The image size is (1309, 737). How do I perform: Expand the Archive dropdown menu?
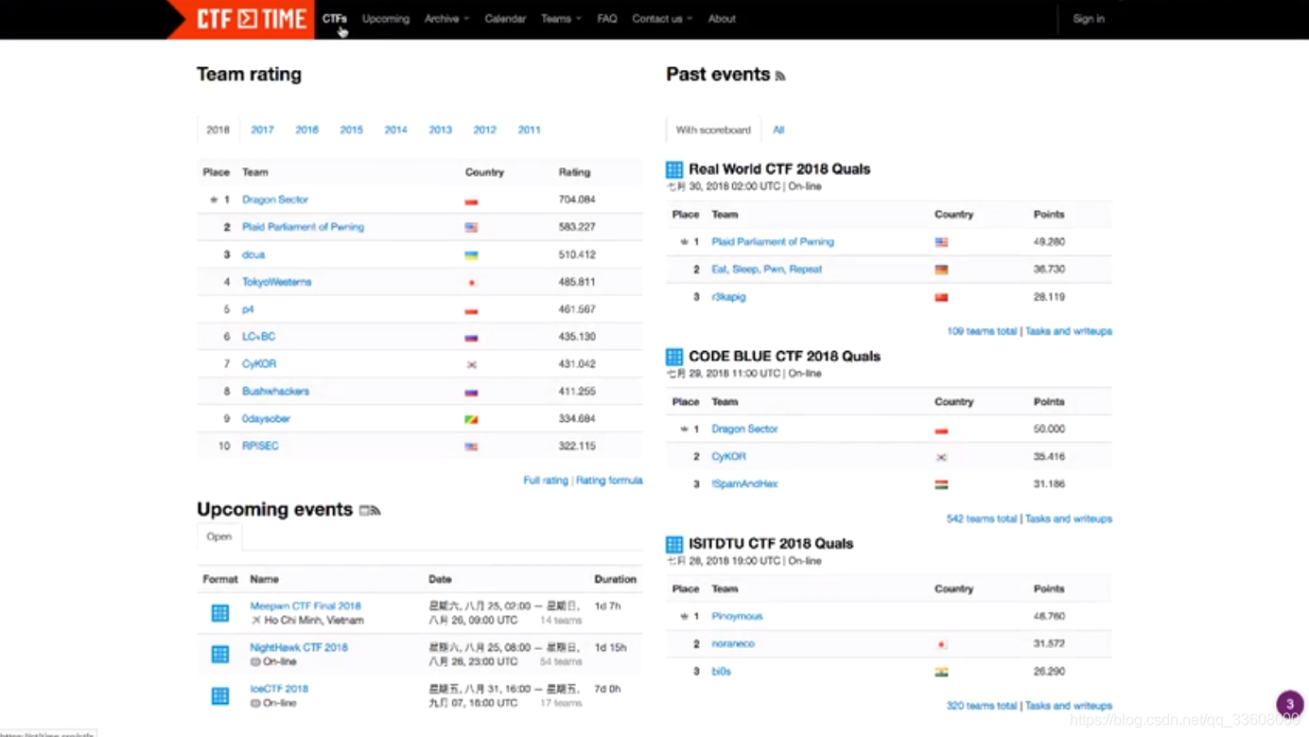[x=446, y=19]
